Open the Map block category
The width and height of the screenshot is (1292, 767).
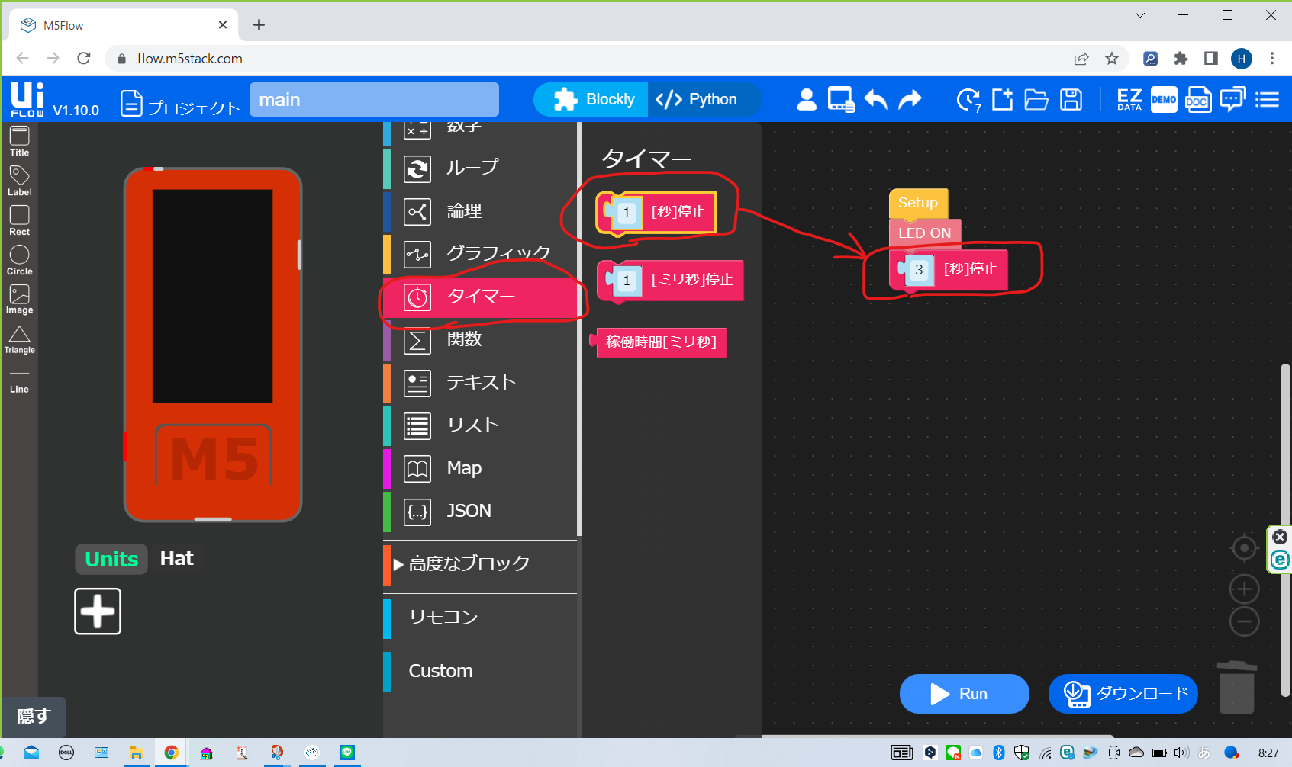point(480,468)
